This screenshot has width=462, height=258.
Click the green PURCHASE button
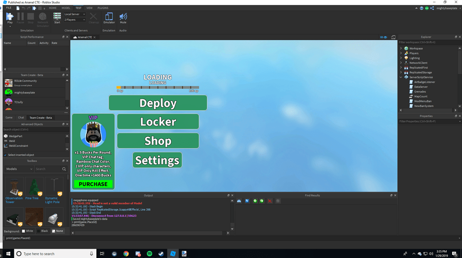pyautogui.click(x=93, y=184)
